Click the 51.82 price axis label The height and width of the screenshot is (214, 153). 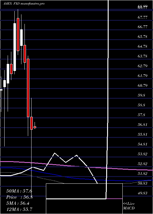click(143, 173)
